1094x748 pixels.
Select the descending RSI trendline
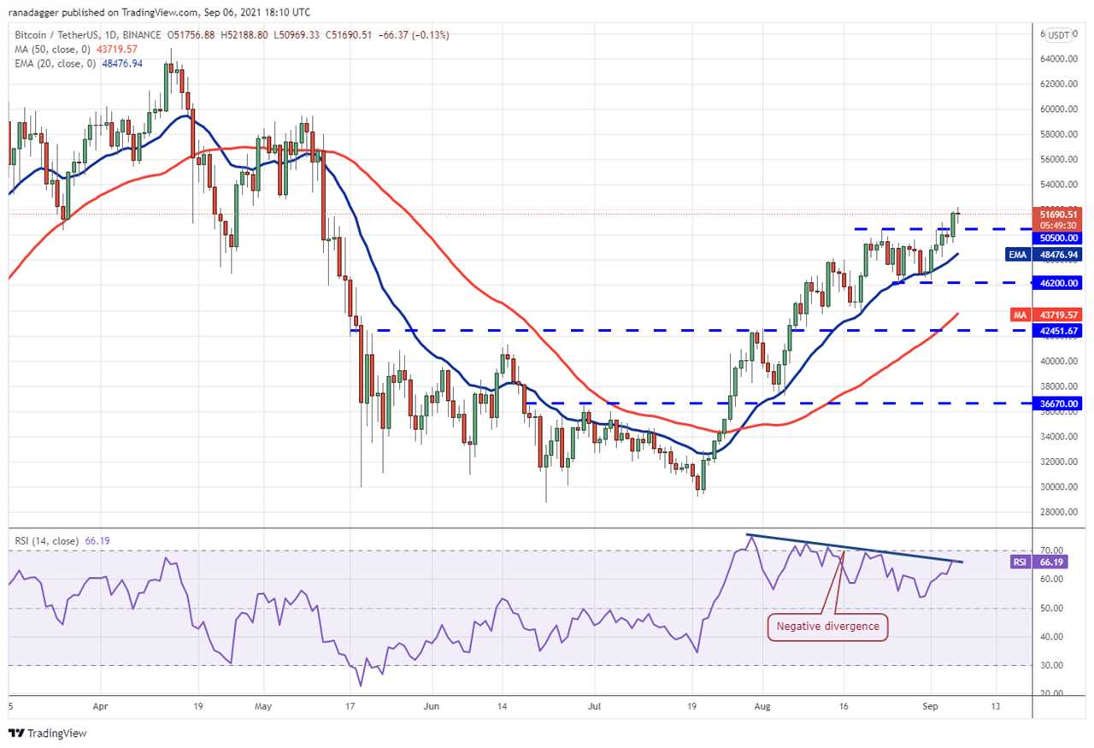click(x=855, y=548)
